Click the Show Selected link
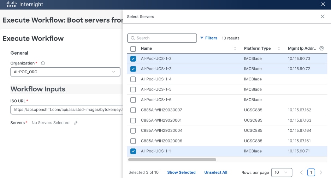This screenshot has height=178, width=331. [x=181, y=172]
